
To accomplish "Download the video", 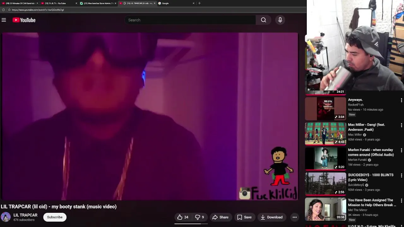I will point(271,217).
